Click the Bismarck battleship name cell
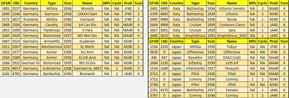Viewport: 289px width, 98px height. (87, 74)
